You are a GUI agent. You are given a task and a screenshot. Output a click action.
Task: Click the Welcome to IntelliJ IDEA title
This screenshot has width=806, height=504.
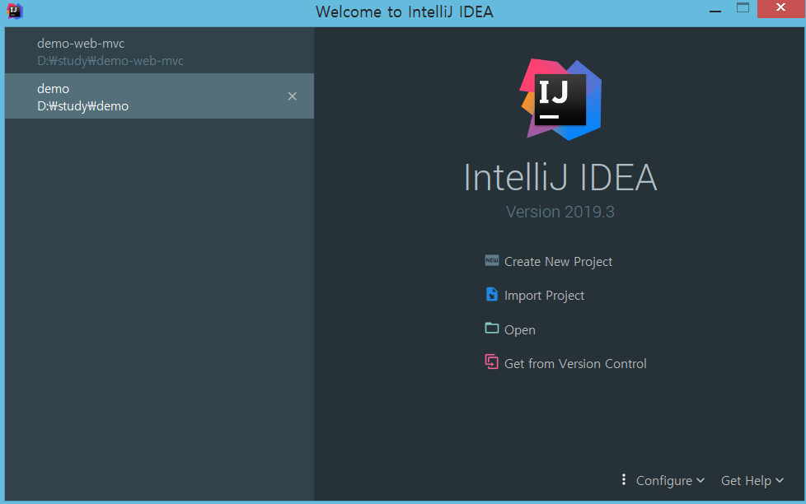tap(405, 12)
